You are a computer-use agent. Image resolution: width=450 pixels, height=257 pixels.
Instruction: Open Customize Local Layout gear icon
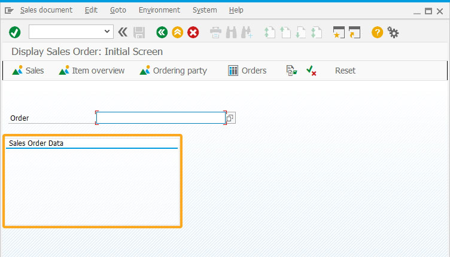coord(393,32)
